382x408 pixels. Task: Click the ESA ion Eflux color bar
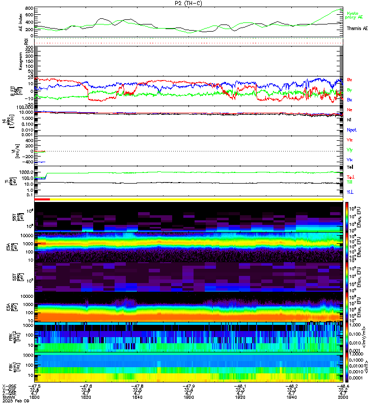tap(347, 247)
